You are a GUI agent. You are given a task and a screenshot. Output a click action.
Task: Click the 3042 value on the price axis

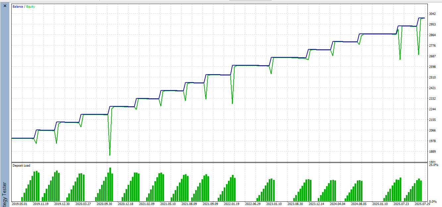pos(432,14)
